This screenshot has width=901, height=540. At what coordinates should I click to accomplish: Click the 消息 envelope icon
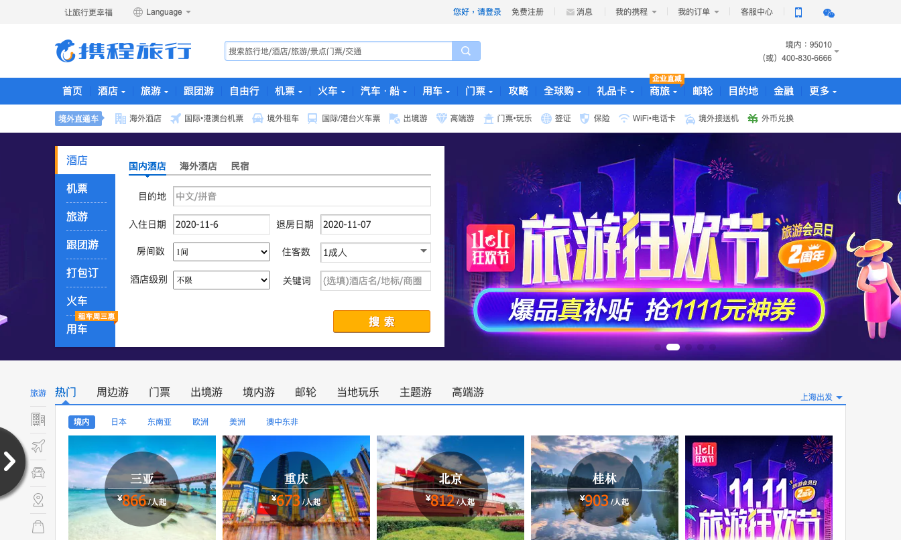(570, 12)
